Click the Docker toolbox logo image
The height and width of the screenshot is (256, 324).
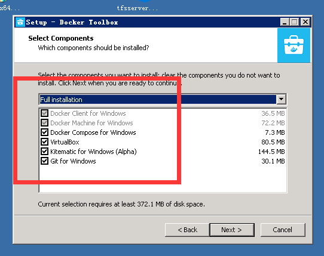(294, 45)
